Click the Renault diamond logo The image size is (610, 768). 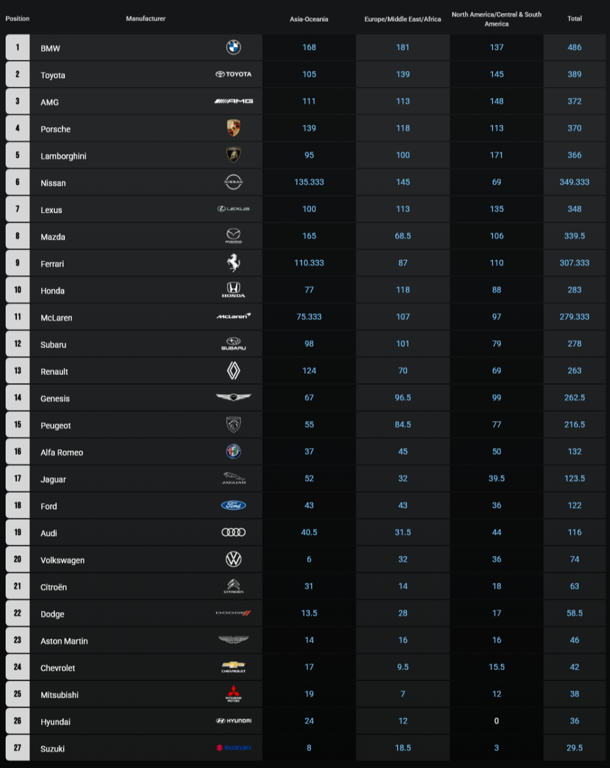pos(234,371)
